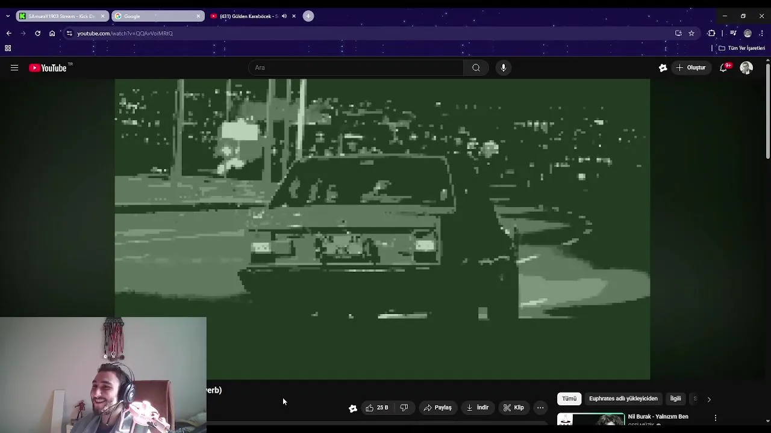Mute the YouTube tab speaker icon
Image resolution: width=771 pixels, height=433 pixels.
(284, 16)
